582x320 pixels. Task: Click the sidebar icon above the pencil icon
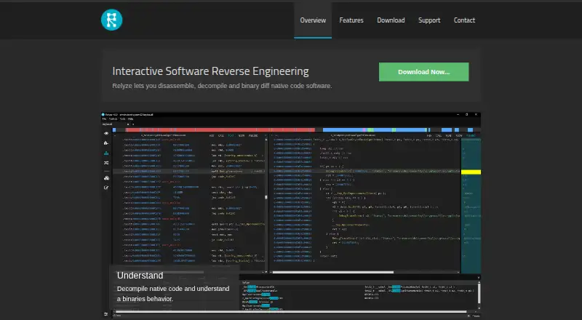106,178
